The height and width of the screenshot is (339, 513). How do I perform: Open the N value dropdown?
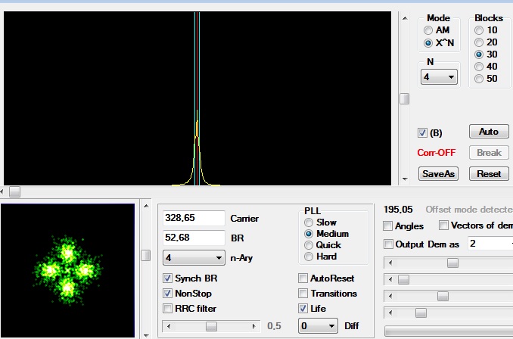(x=439, y=77)
